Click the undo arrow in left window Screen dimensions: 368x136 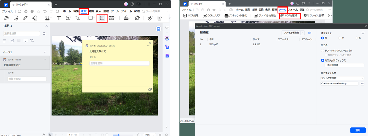pyautogui.click(x=45, y=11)
